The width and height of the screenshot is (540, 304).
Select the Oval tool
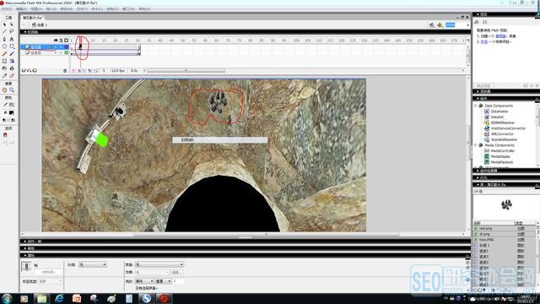pyautogui.click(x=4, y=46)
